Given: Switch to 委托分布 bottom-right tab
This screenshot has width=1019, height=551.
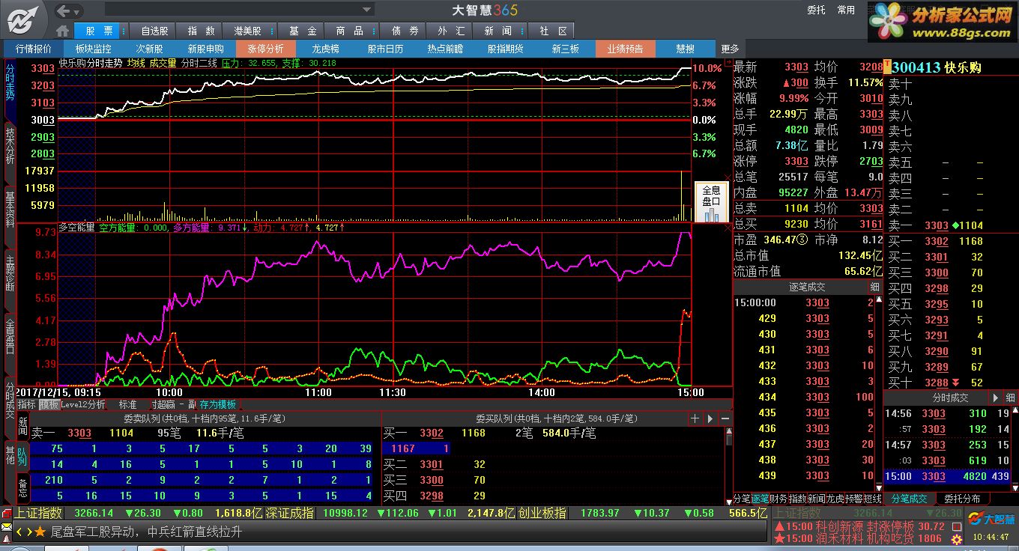Looking at the screenshot, I should point(962,499).
